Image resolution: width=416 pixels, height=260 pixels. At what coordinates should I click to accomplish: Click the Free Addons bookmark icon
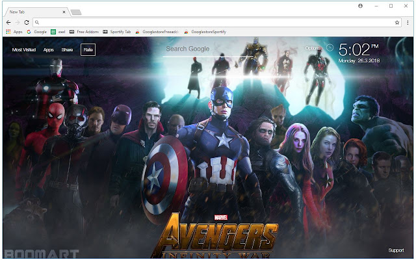click(71, 32)
